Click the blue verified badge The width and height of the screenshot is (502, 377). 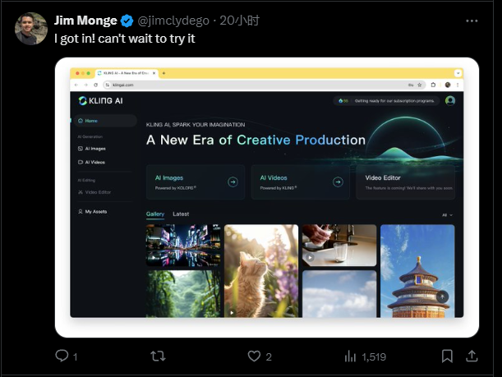point(127,20)
